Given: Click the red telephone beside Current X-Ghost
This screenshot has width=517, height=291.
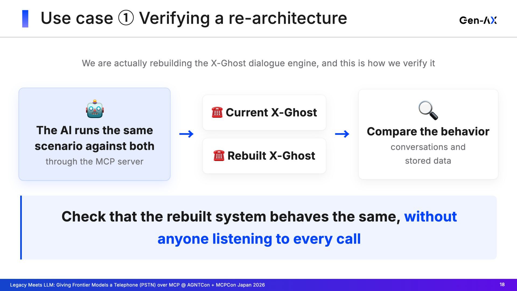Looking at the screenshot, I should 217,112.
